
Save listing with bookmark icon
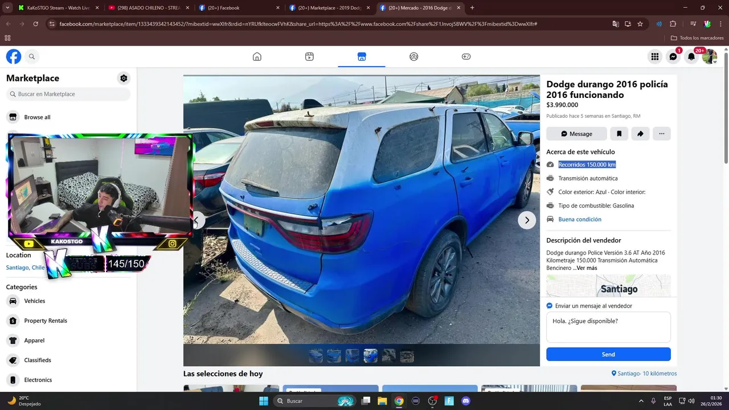619,134
